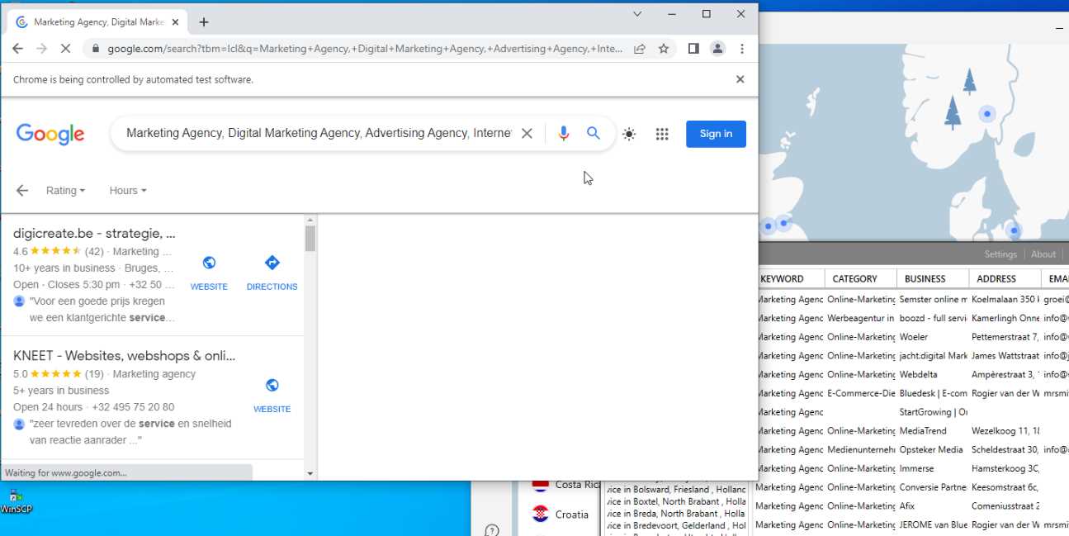This screenshot has height=536, width=1069.
Task: Go back in Chrome browser history
Action: pos(17,49)
